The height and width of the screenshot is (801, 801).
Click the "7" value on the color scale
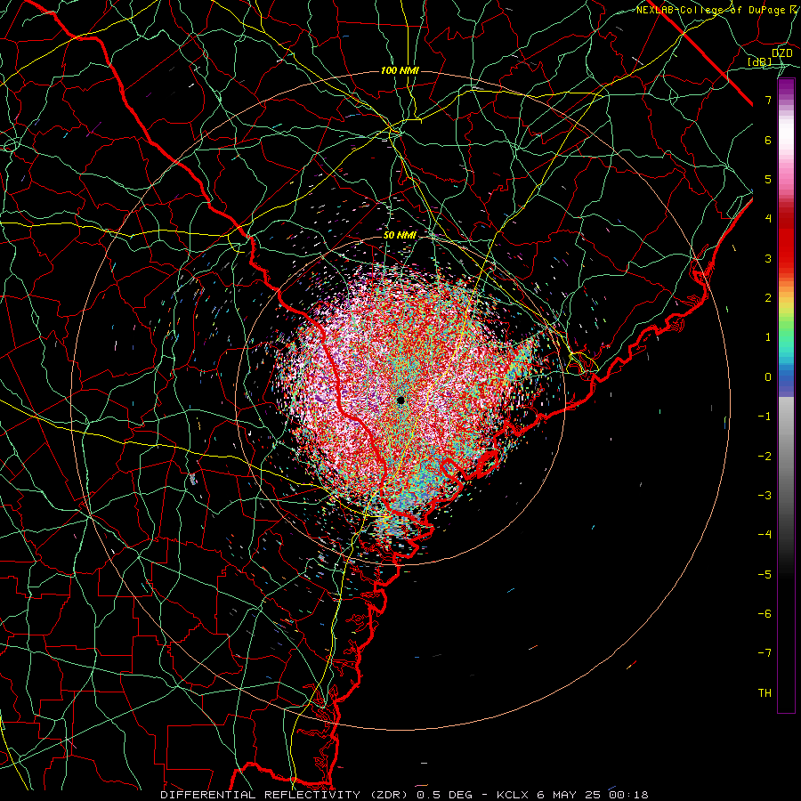[x=768, y=100]
